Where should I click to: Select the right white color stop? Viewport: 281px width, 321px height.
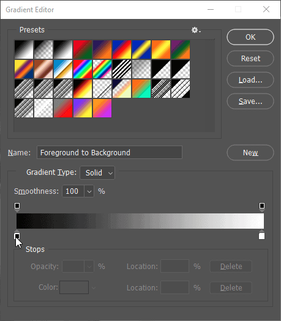pos(262,235)
